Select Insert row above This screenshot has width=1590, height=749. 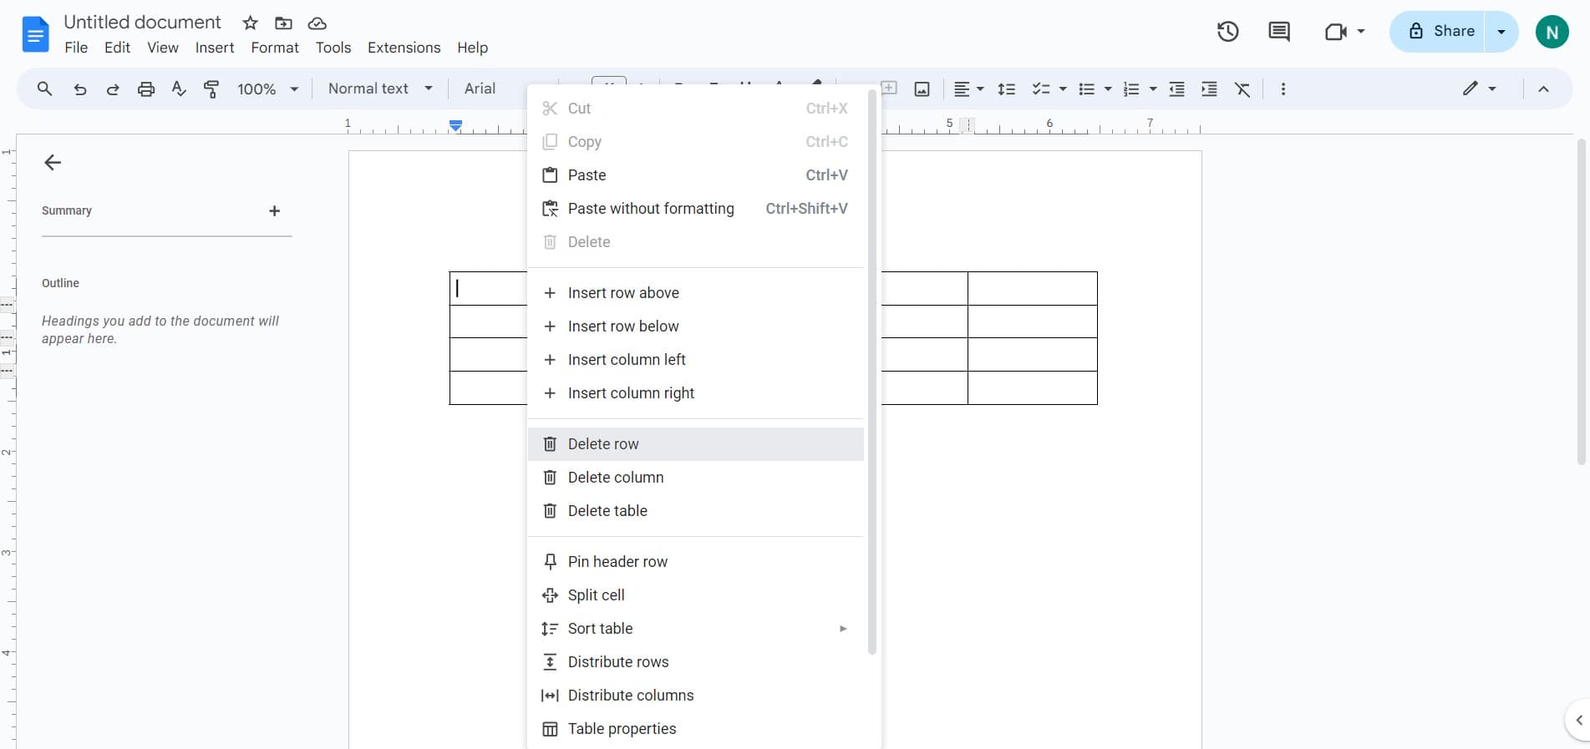tap(696, 293)
